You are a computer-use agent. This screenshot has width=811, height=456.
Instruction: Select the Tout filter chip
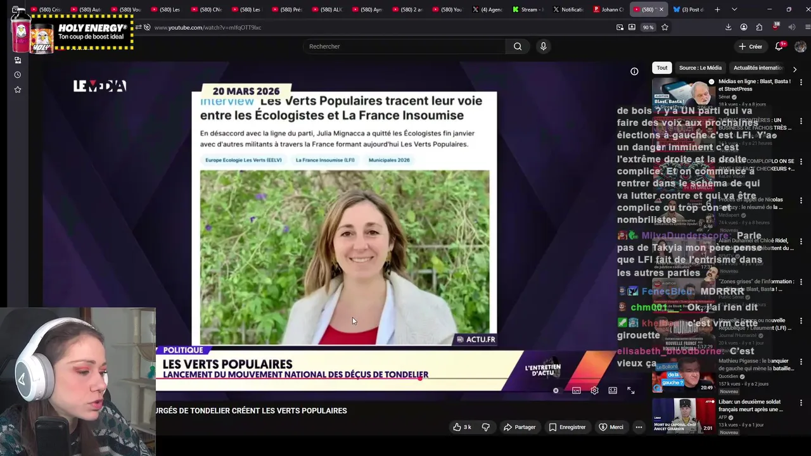point(661,68)
